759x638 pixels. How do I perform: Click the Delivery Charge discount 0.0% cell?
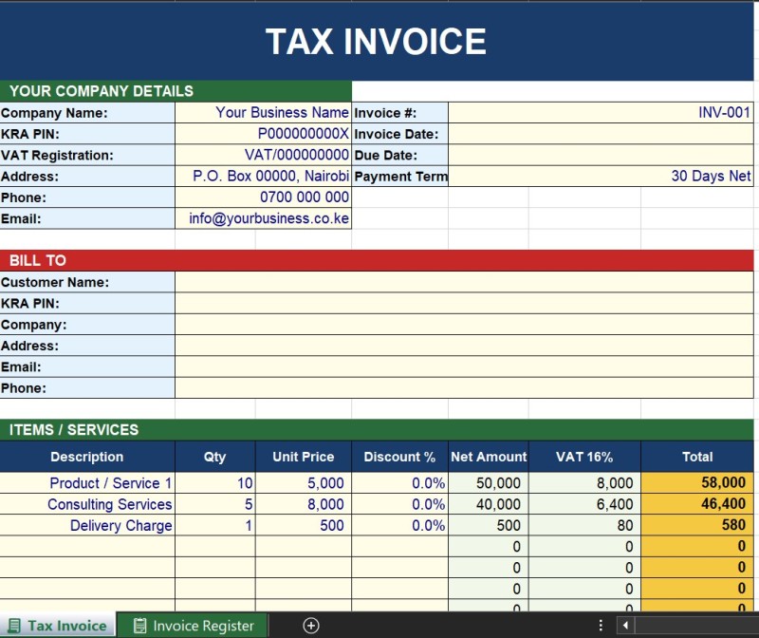point(399,525)
